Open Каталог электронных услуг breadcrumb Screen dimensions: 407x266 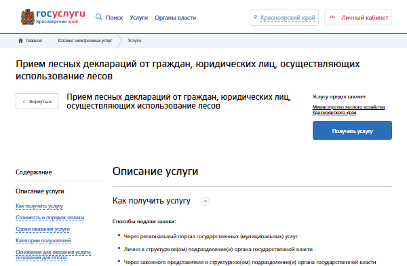[85, 41]
